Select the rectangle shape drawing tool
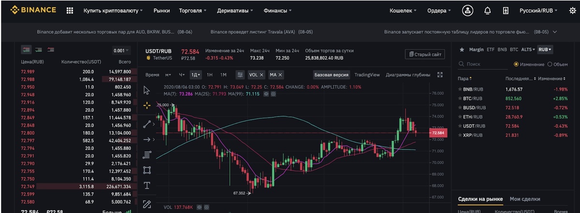580x213 pixels. tap(147, 170)
